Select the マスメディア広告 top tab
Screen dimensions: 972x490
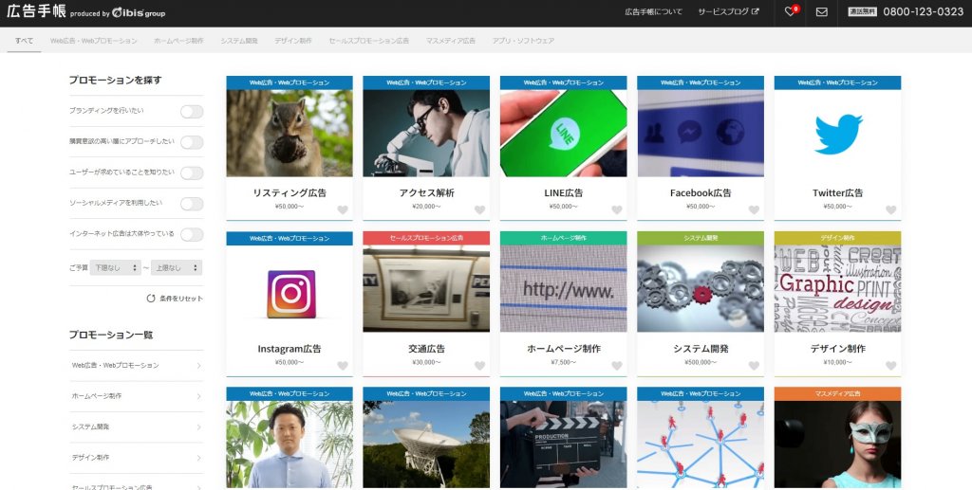click(451, 41)
